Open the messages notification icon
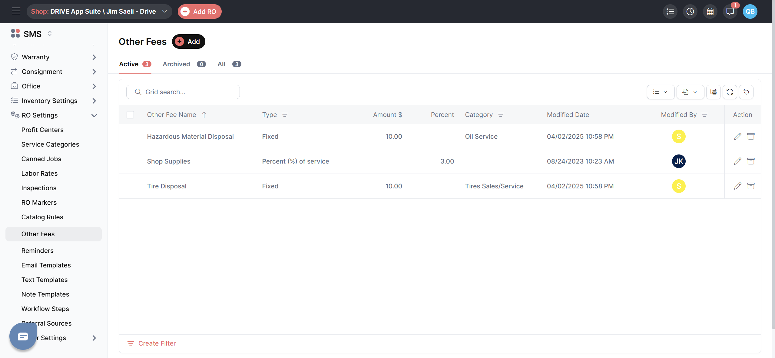775x358 pixels. pyautogui.click(x=730, y=12)
